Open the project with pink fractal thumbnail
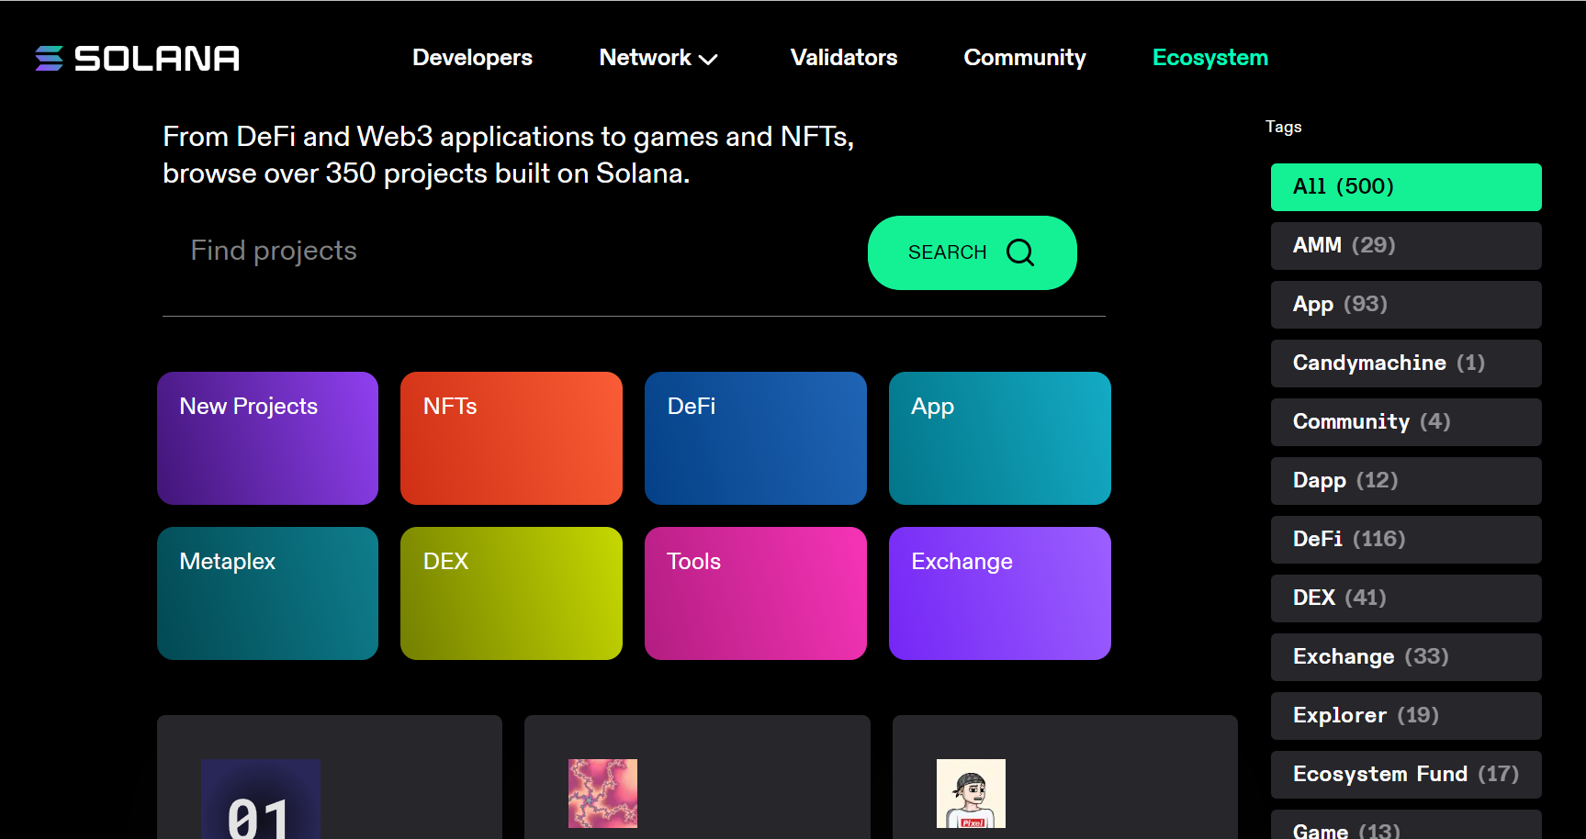1586x839 pixels. tap(697, 777)
